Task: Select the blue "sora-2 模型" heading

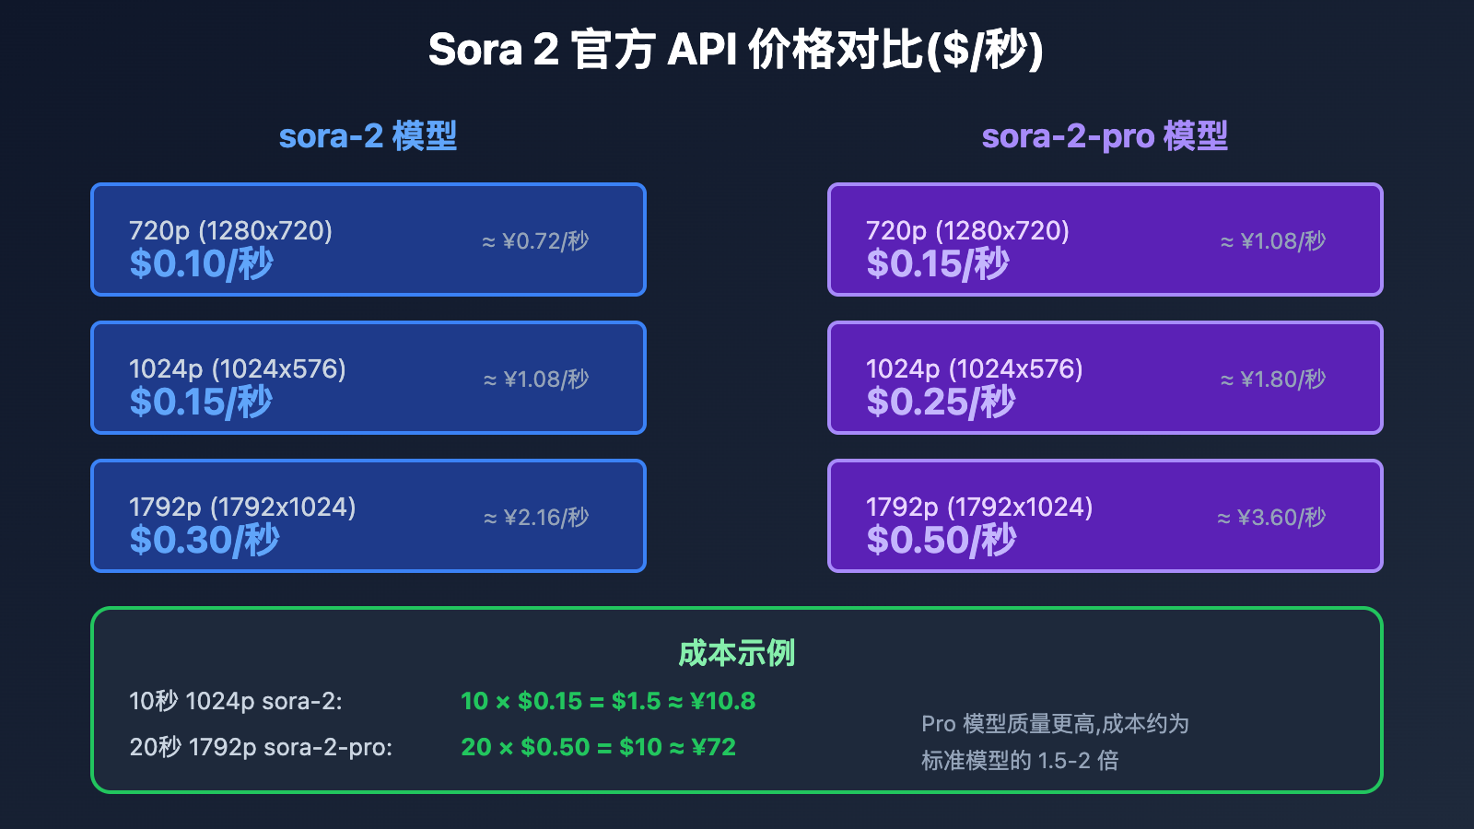Action: pyautogui.click(x=368, y=136)
